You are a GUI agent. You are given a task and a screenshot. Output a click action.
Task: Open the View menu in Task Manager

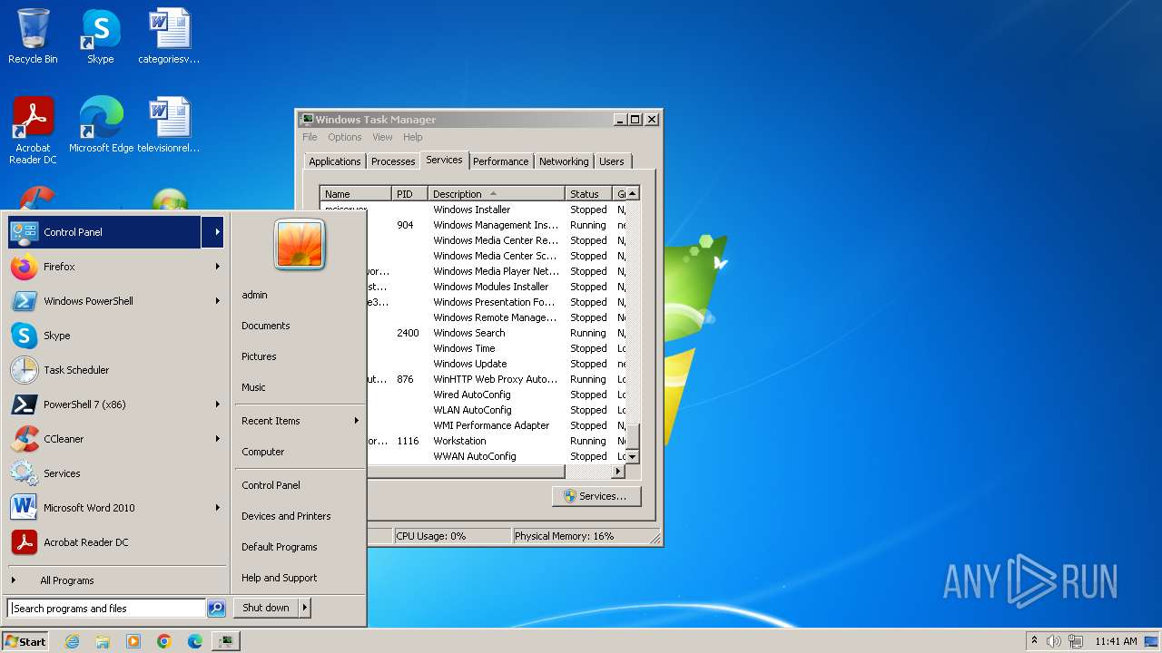[x=382, y=137]
